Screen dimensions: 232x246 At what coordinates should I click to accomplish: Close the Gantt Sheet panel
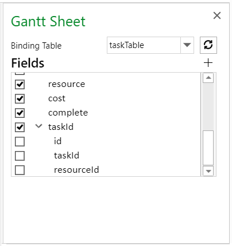[217, 15]
